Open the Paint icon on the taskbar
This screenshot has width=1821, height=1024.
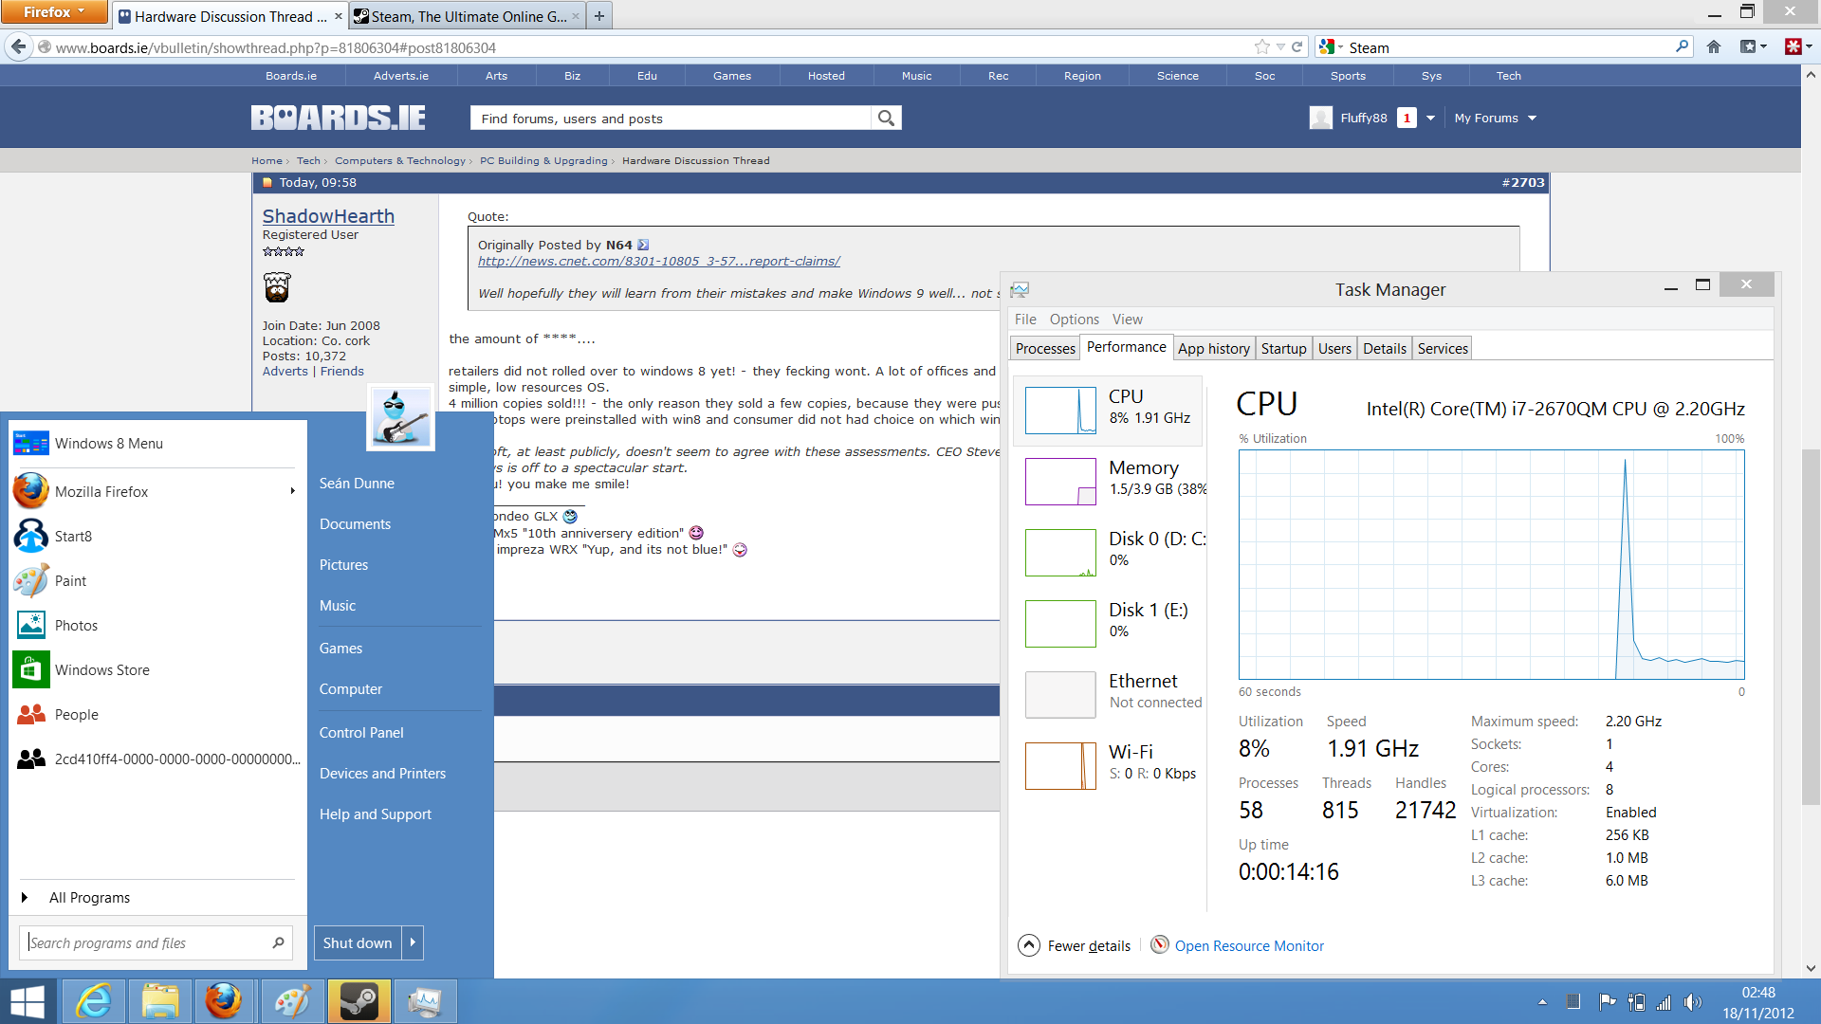(x=292, y=1001)
